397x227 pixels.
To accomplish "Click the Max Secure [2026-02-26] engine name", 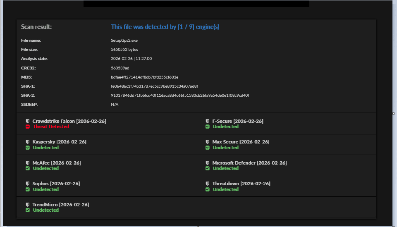I will pos(241,142).
